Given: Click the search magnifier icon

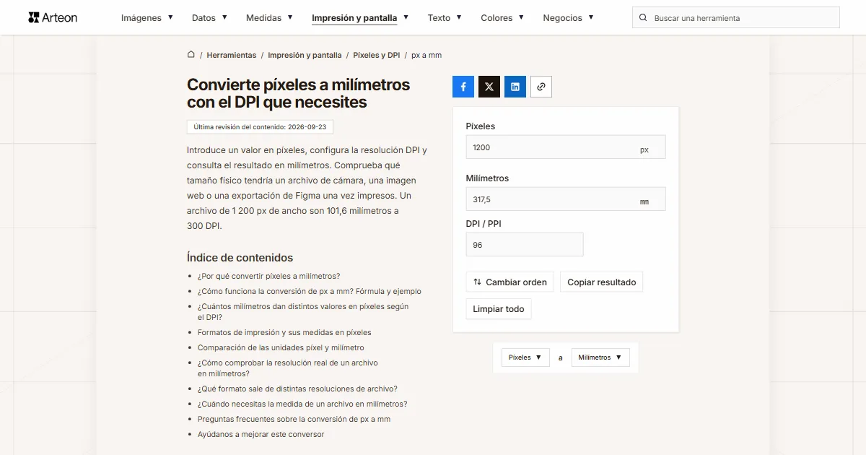Looking at the screenshot, I should tap(643, 18).
